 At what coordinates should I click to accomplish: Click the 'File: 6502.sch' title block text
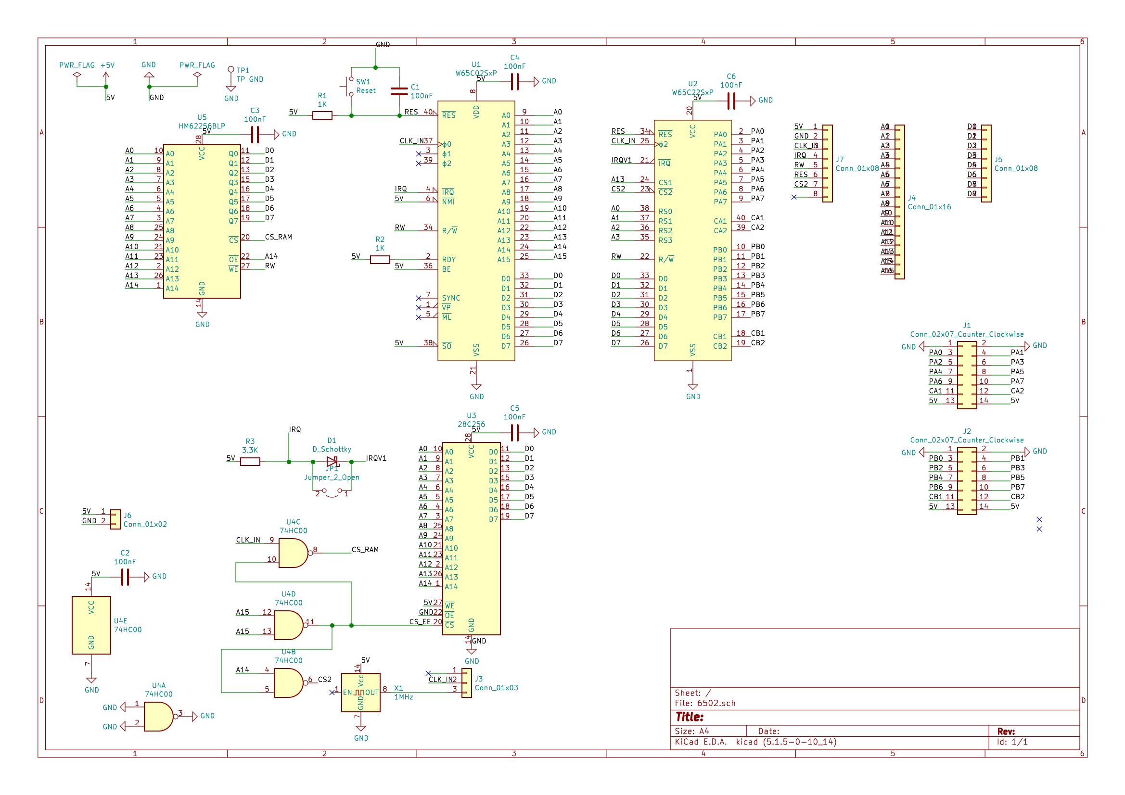(704, 703)
